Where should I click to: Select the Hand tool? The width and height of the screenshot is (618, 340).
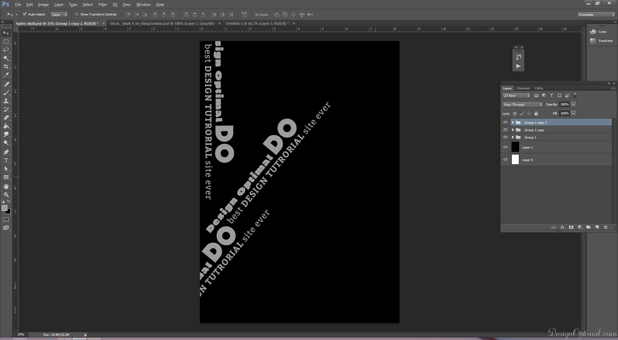click(x=6, y=186)
